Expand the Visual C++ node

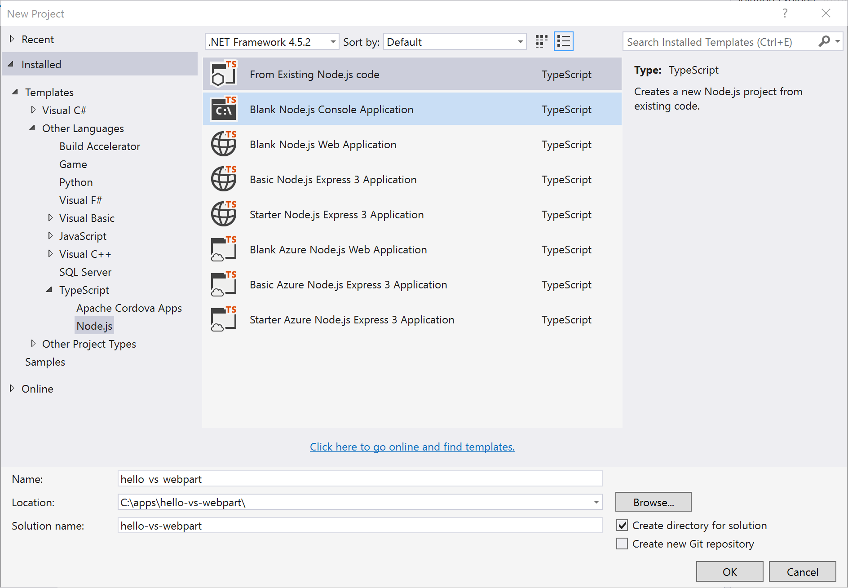(x=50, y=254)
